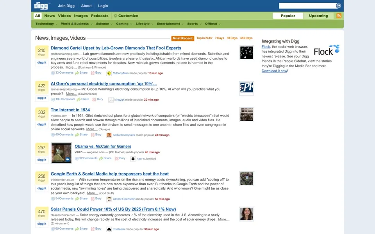The height and width of the screenshot is (234, 375).
Task: Open the Podcasts tab
Action: [100, 16]
